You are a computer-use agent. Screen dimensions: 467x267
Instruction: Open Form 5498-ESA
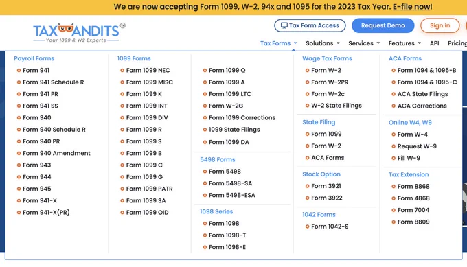pyautogui.click(x=232, y=195)
